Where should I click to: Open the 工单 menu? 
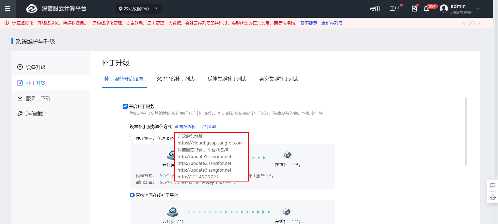[x=395, y=9]
